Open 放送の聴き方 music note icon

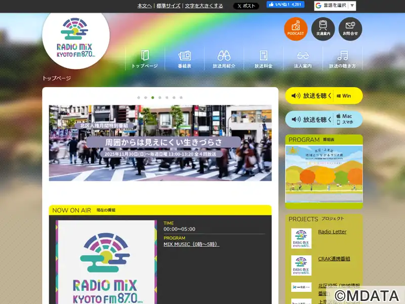coord(343,59)
